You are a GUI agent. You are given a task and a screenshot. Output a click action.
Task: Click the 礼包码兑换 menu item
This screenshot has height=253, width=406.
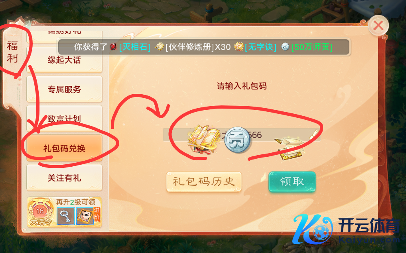tap(64, 148)
